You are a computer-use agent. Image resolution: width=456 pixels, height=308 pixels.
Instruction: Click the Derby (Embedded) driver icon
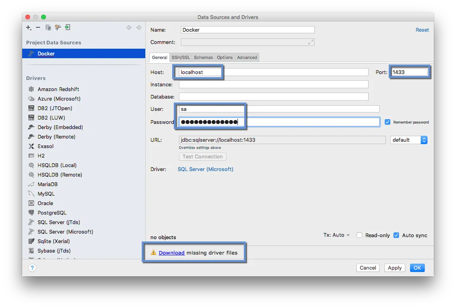click(31, 127)
